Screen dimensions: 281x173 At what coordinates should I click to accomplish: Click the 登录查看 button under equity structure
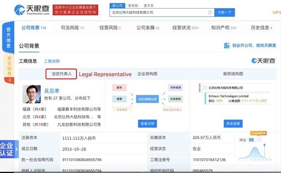click(233, 124)
